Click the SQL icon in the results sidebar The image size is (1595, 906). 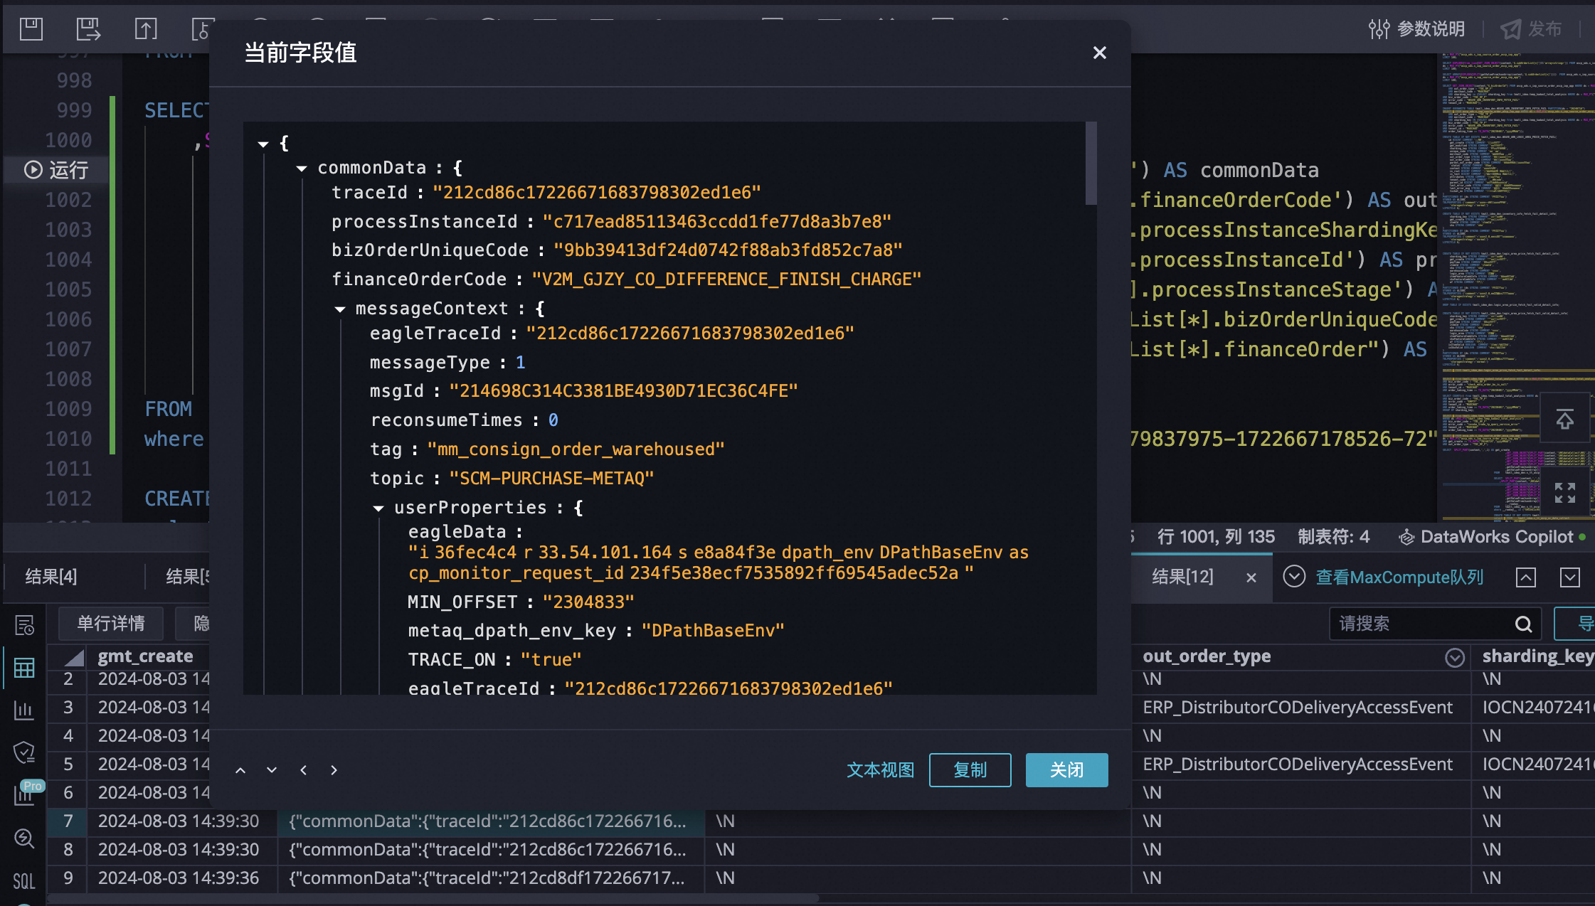24,882
